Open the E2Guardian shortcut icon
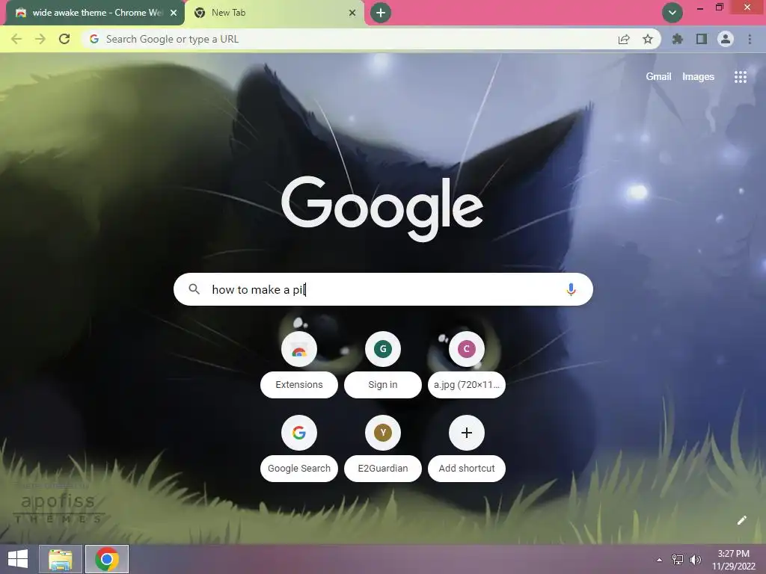This screenshot has height=574, width=766. [383, 433]
